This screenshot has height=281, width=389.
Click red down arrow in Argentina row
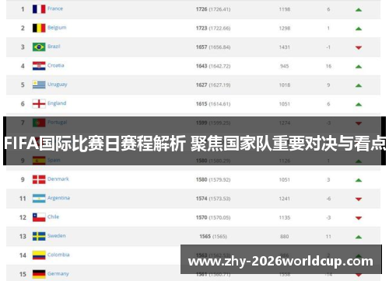point(359,199)
